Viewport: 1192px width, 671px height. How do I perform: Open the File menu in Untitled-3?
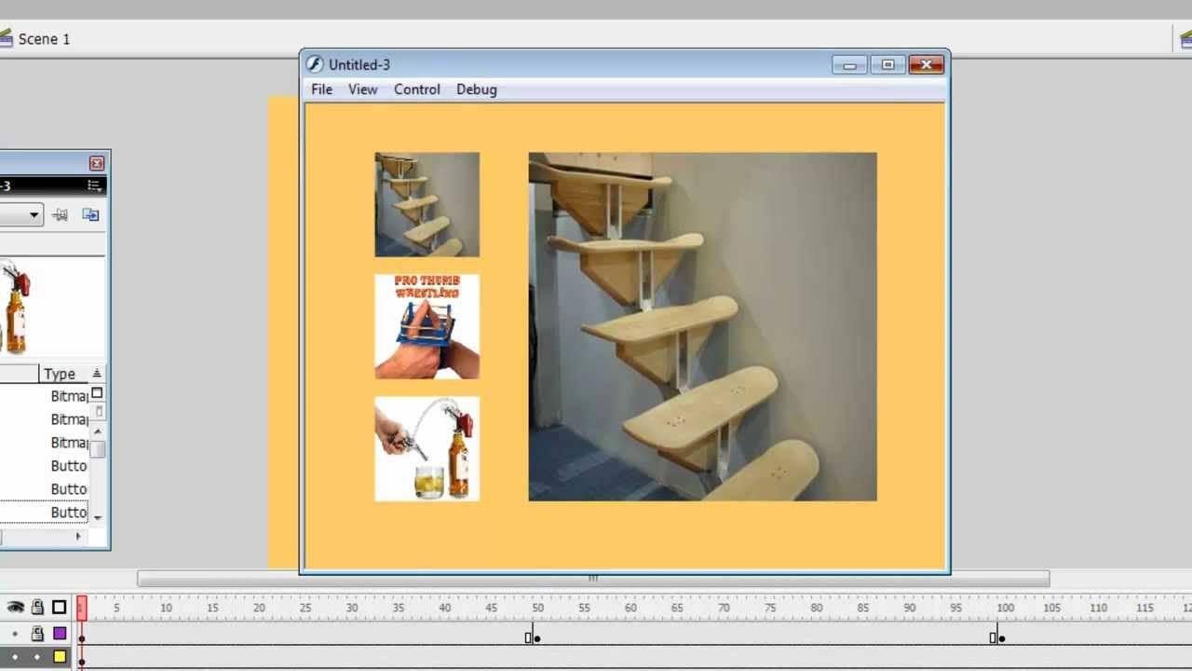[x=321, y=89]
